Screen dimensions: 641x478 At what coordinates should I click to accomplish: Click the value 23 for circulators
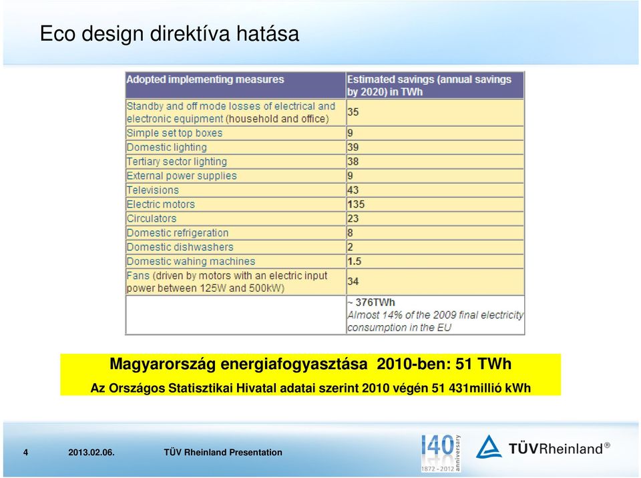pyautogui.click(x=353, y=219)
